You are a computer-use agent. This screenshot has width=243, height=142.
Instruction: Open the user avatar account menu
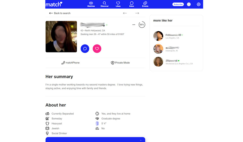[x=189, y=4]
